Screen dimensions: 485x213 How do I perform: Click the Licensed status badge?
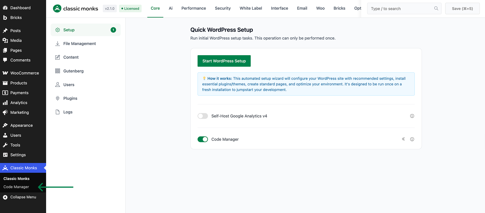tap(130, 9)
